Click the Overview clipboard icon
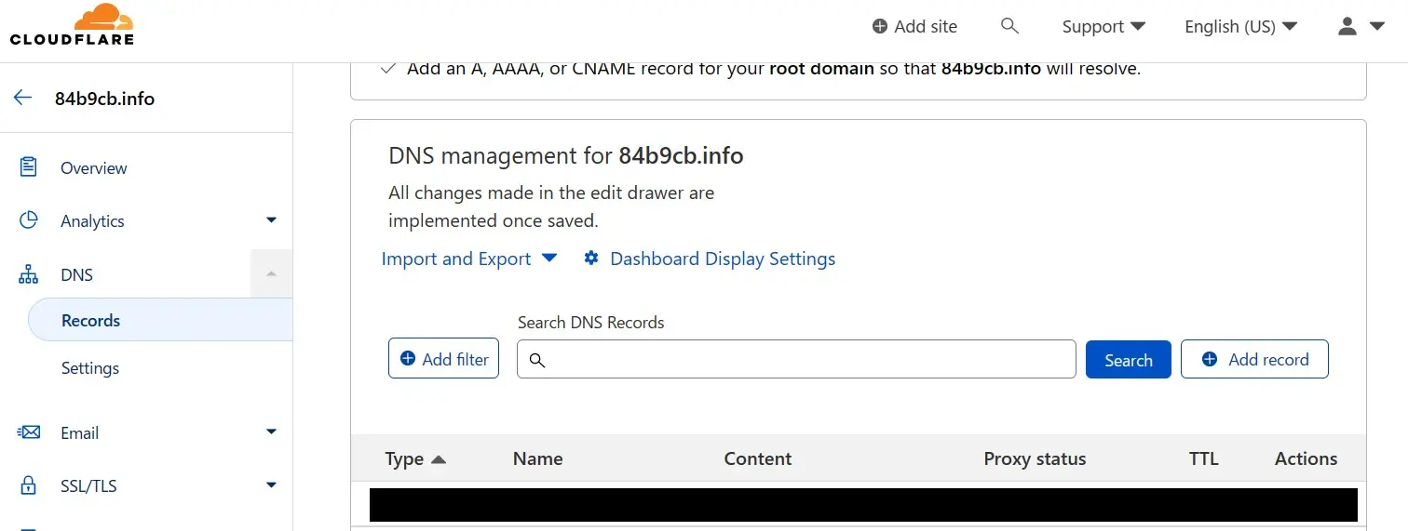 click(29, 167)
